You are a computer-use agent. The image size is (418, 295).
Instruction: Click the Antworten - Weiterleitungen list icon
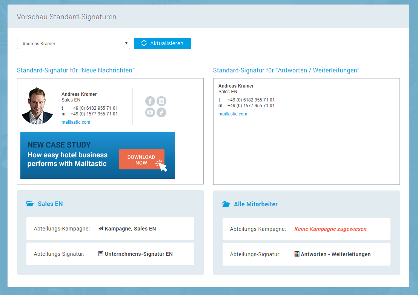(x=297, y=254)
